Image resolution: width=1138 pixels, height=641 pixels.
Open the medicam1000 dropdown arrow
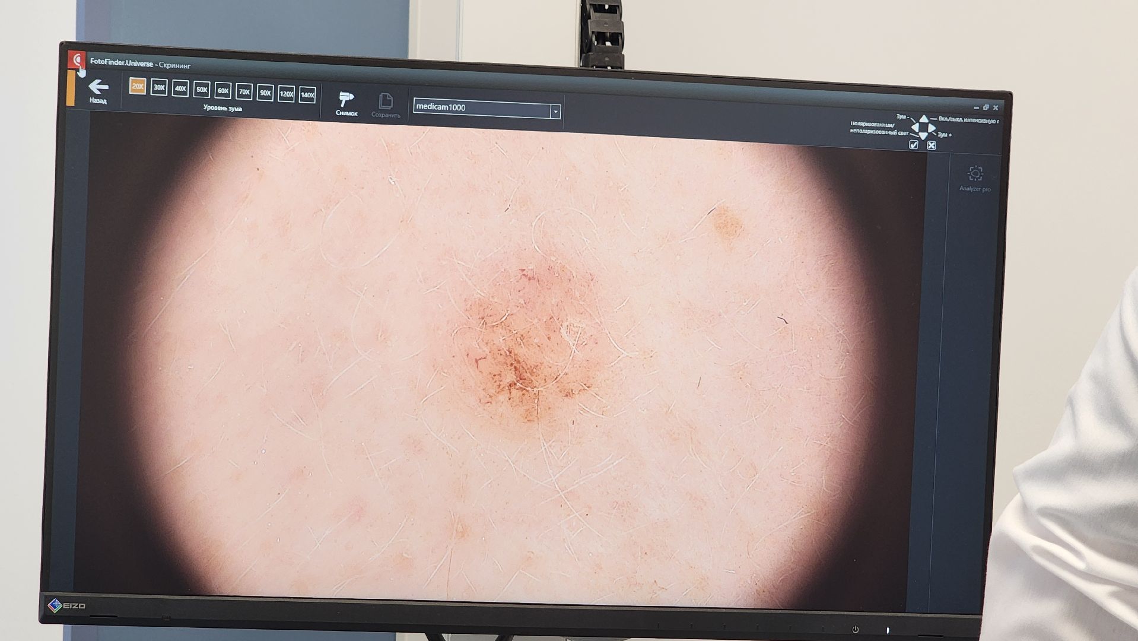555,111
